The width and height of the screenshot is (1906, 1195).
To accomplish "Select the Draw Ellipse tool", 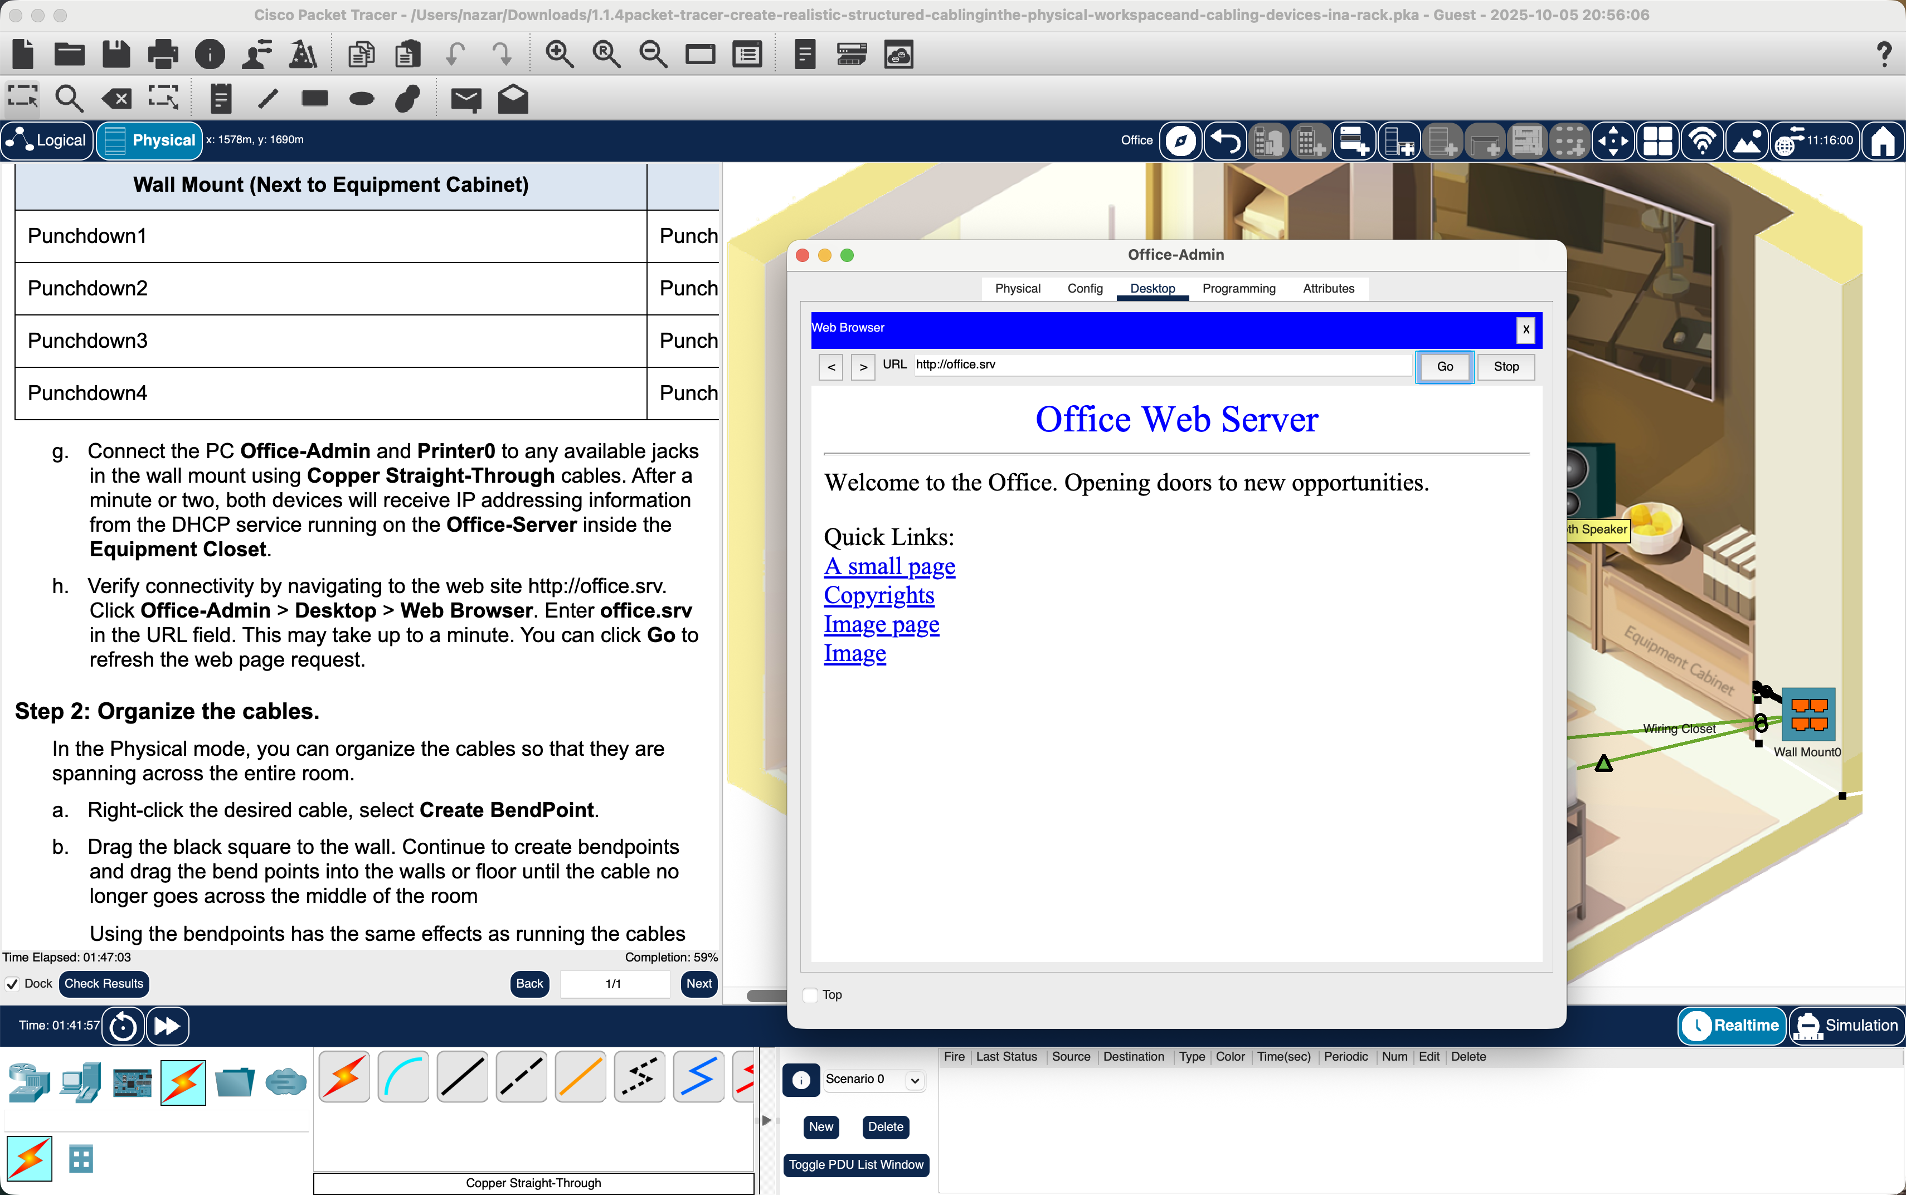I will (x=361, y=99).
